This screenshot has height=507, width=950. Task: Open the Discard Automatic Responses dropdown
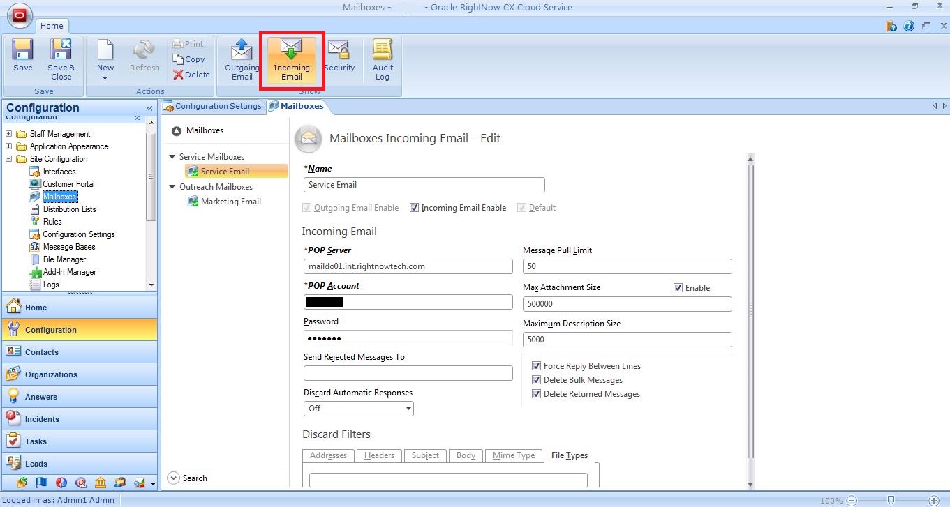358,409
